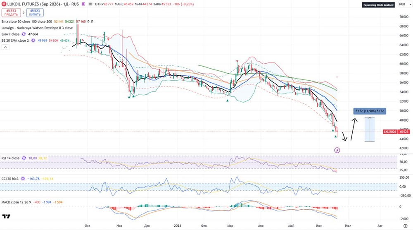Click the spread value 0 between sell and buy
The image size is (413, 230).
24,13
